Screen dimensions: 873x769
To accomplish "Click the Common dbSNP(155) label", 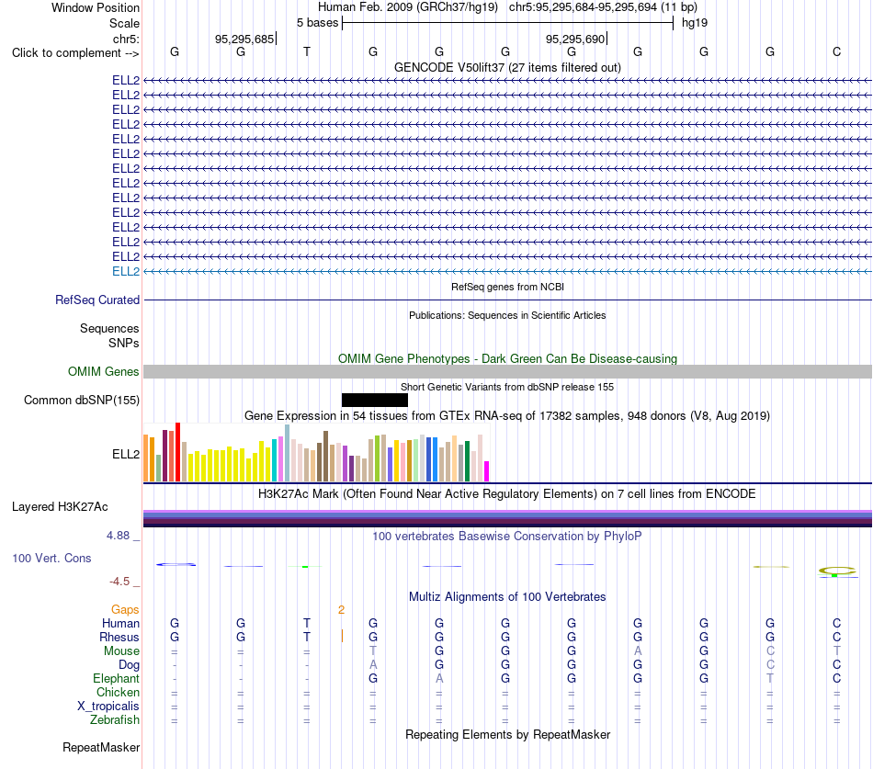I will (82, 400).
